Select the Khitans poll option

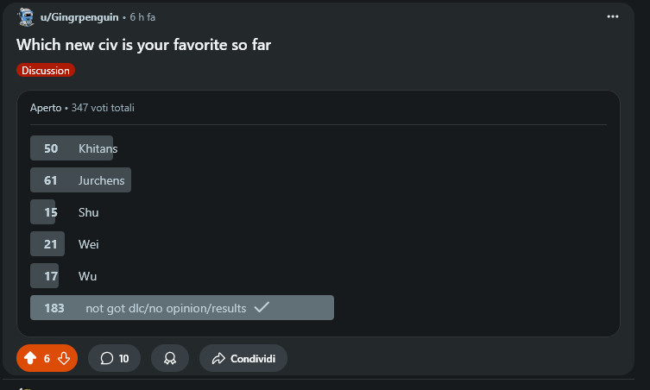click(x=98, y=148)
